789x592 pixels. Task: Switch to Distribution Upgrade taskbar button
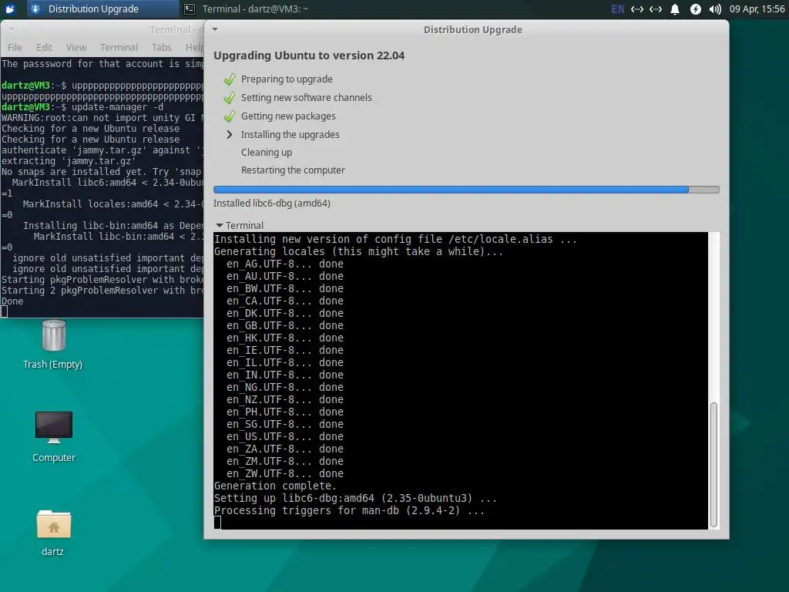pos(102,8)
